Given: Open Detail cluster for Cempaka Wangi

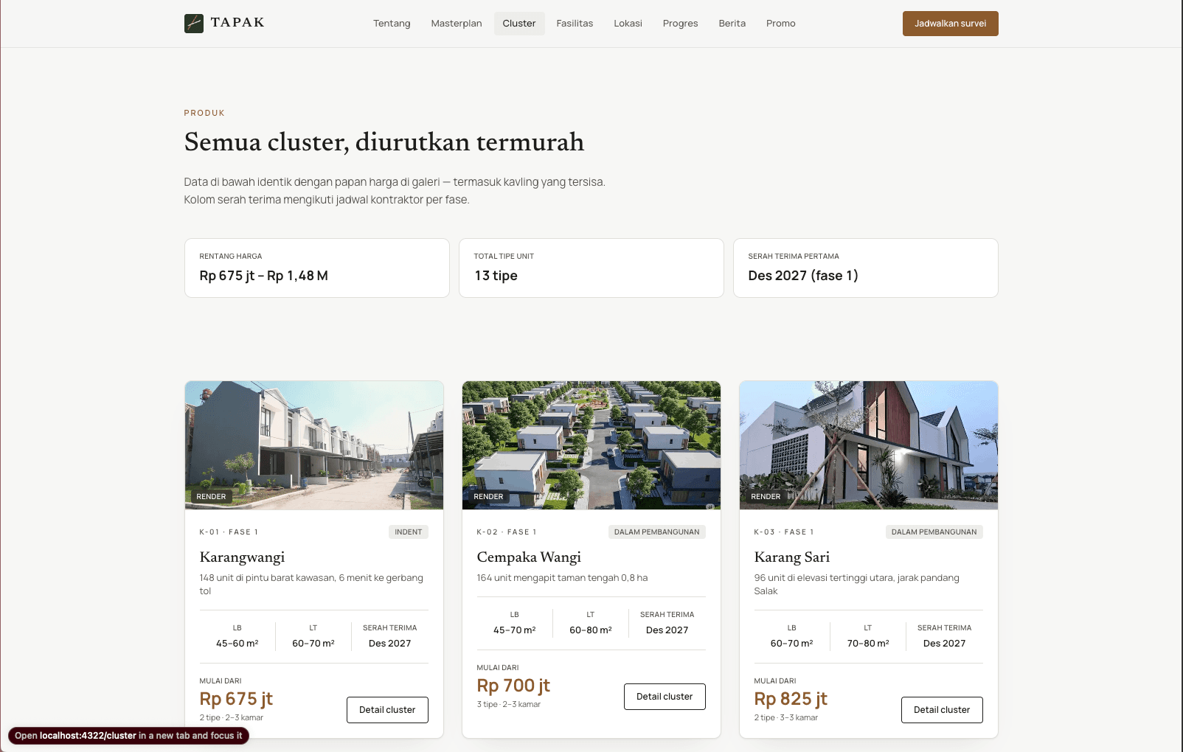Looking at the screenshot, I should coord(665,697).
